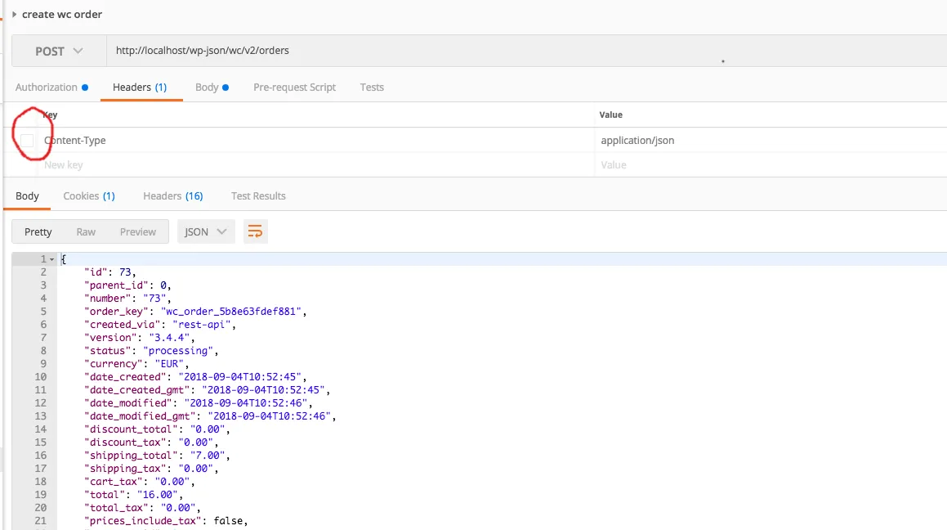View the response Cookies (1) tab
947x530 pixels.
(x=89, y=196)
